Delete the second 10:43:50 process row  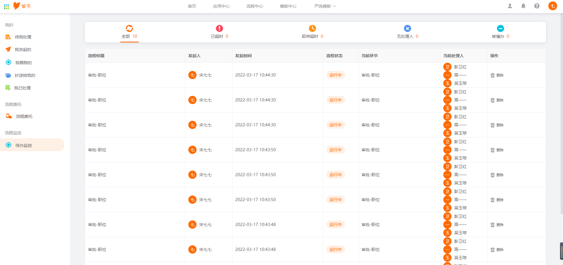tap(497, 175)
